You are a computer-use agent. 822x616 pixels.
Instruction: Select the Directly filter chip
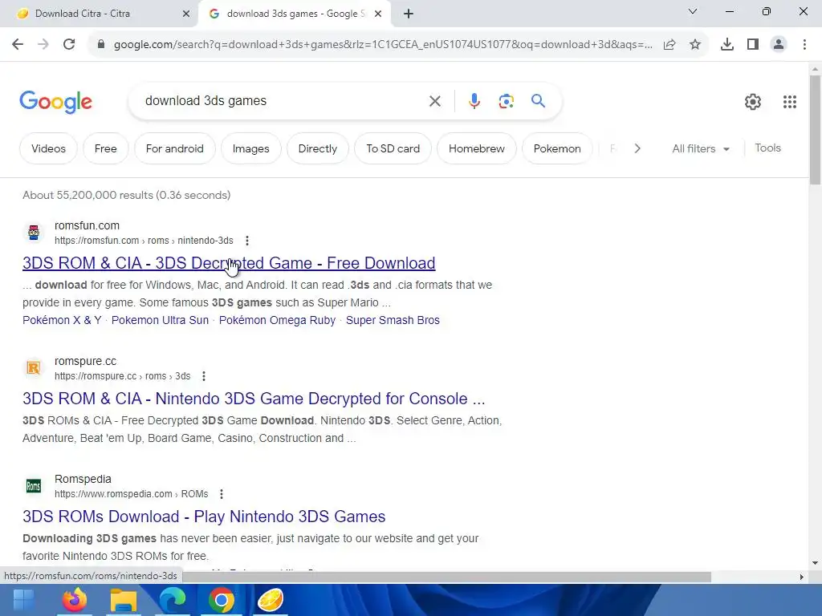tap(318, 148)
